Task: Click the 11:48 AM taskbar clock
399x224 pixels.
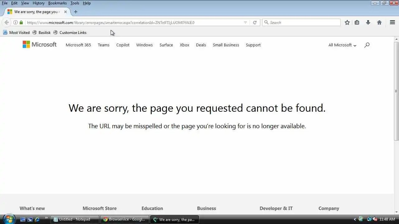Action: [387, 219]
